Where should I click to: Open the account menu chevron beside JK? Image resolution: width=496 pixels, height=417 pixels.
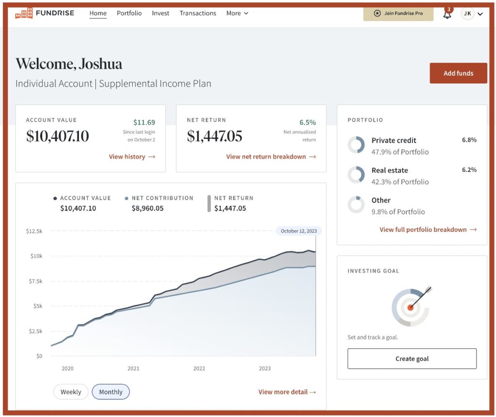click(480, 14)
